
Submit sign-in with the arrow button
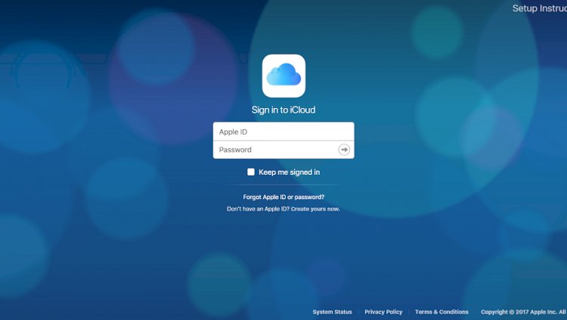pos(344,150)
